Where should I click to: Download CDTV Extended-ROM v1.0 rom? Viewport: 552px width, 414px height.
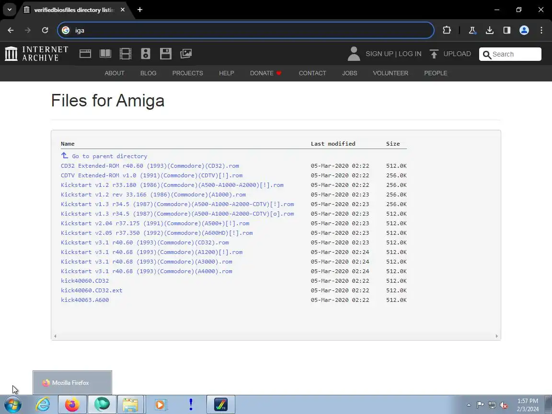152,175
